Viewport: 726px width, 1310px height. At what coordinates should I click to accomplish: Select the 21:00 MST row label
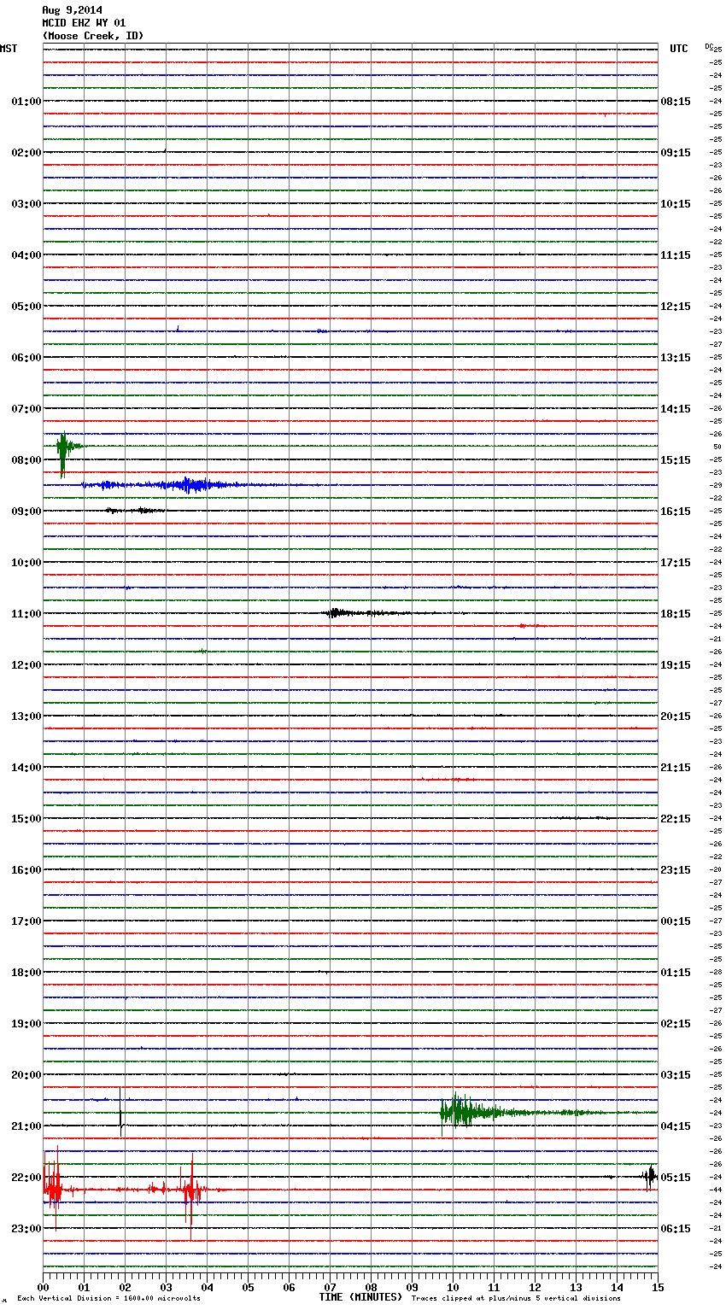coord(26,1126)
